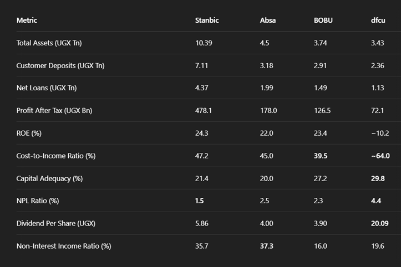Select dfcu dividend per share 20.09
This screenshot has width=401, height=267.
pos(380,224)
